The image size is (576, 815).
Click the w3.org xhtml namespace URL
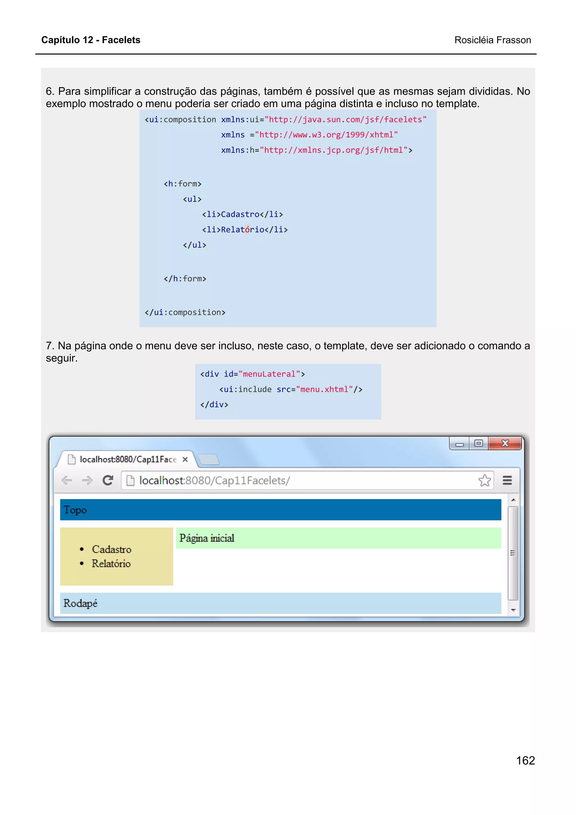point(326,135)
